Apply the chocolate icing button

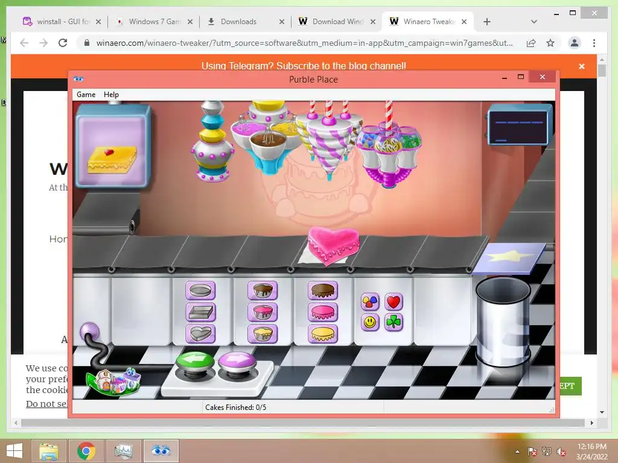323,291
